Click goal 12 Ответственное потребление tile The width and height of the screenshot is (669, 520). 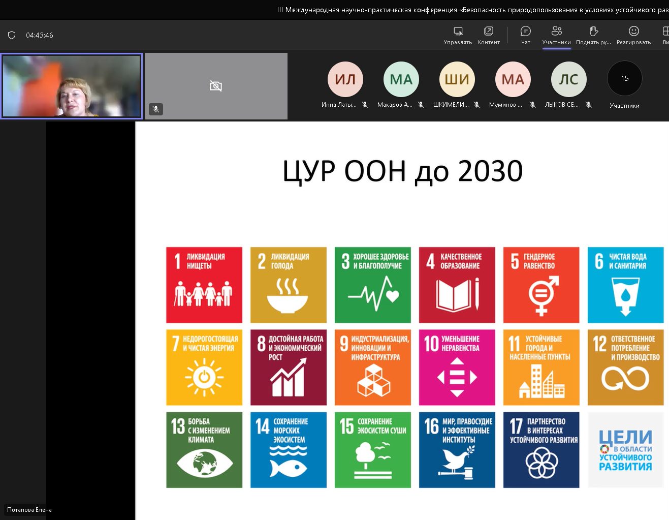tap(626, 367)
